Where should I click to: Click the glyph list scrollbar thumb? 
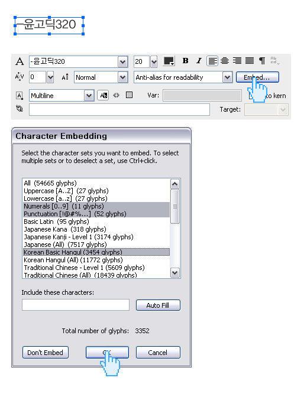(x=175, y=207)
